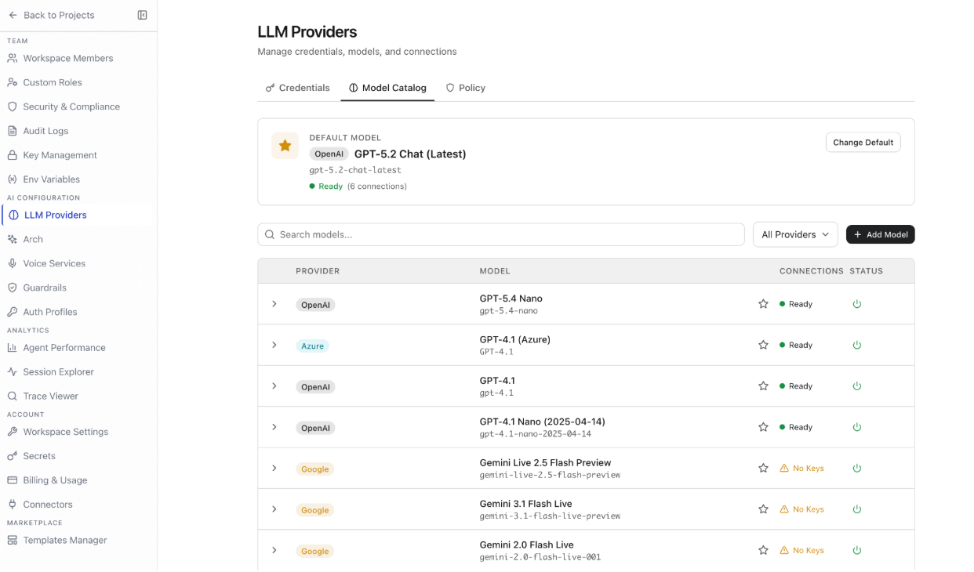Click the Custom Roles icon
The image size is (974, 572).
13,82
